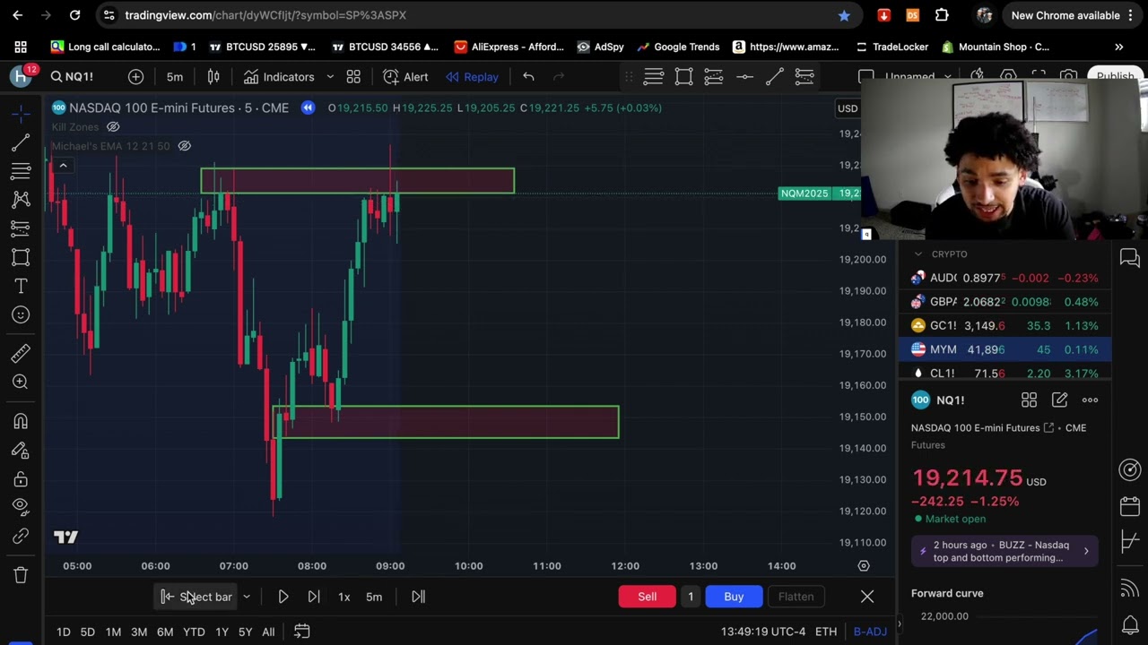Select the All time range
Image resolution: width=1148 pixels, height=645 pixels.
pos(268,632)
